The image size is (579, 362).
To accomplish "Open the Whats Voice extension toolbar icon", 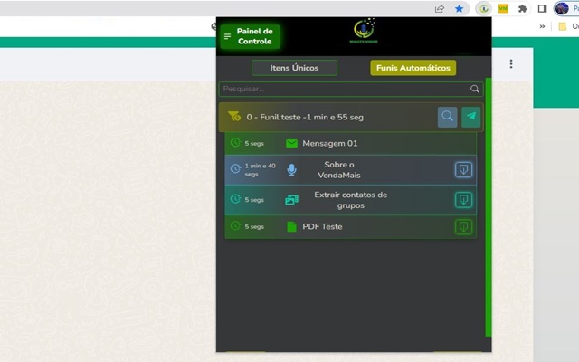I will 484,8.
